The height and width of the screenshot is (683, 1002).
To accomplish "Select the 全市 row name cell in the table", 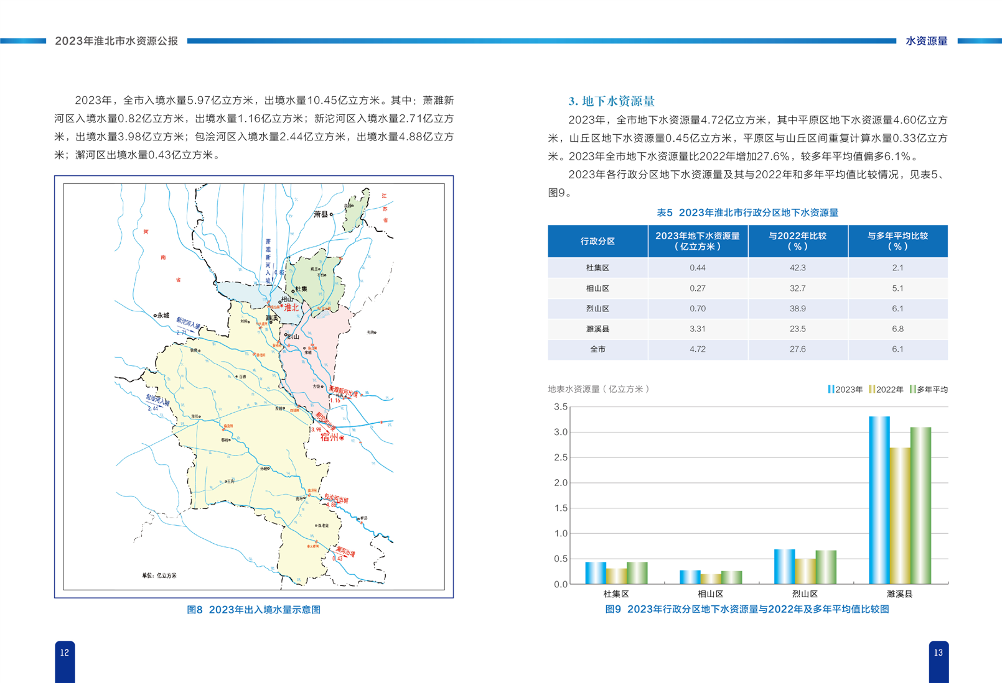I will (597, 349).
